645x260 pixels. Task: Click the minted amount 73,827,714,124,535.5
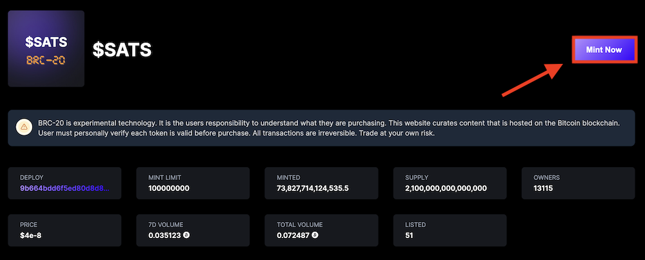click(x=312, y=188)
